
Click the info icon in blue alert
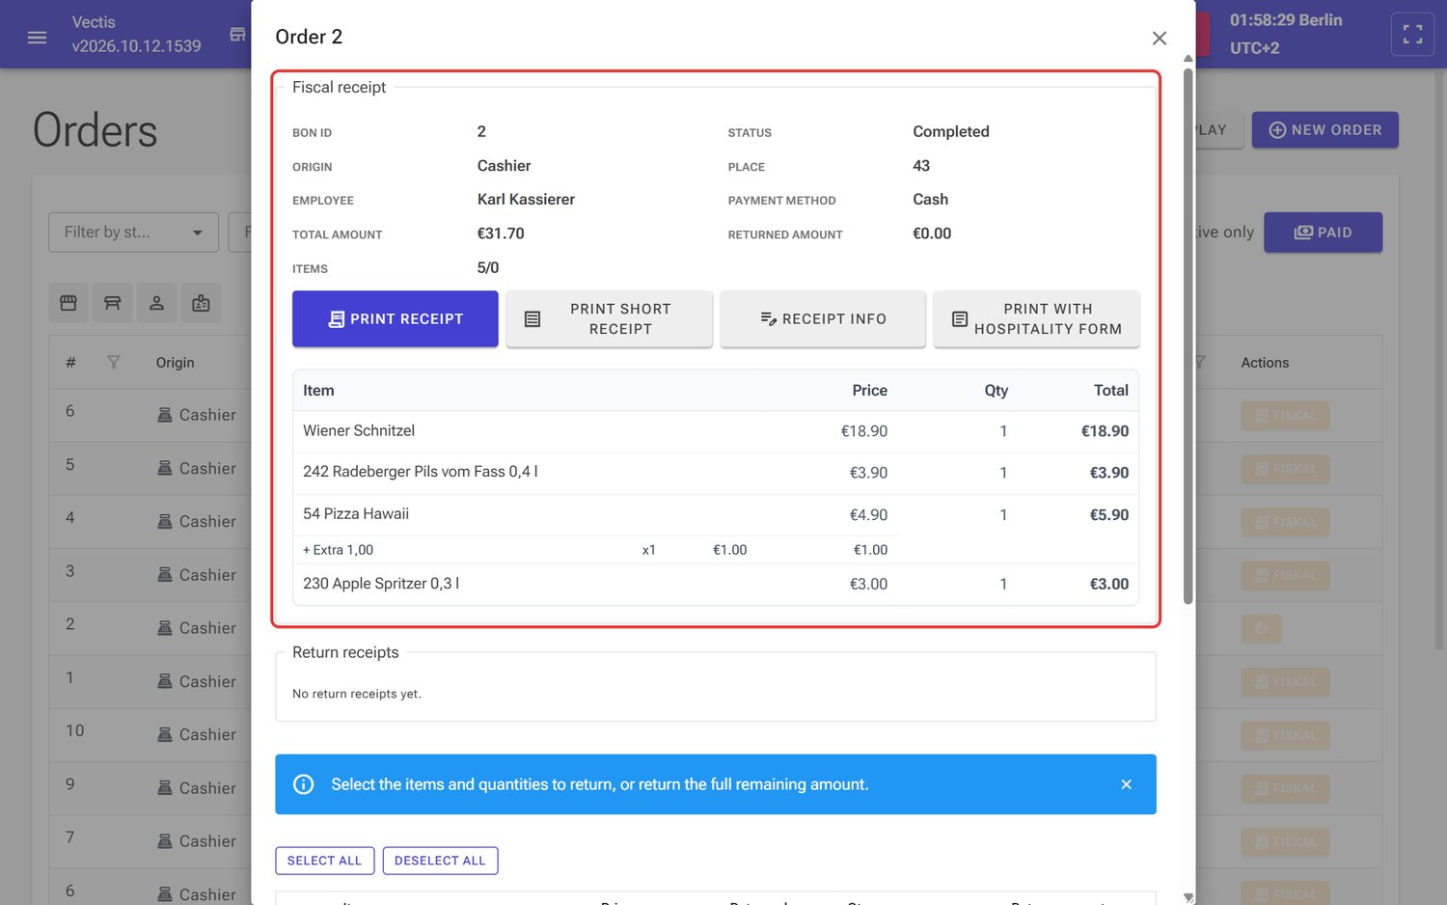point(304,784)
